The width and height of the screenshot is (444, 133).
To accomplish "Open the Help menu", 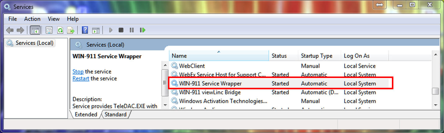I will (73, 19).
